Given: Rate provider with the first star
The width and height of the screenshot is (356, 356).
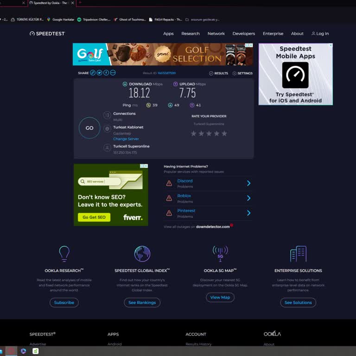Looking at the screenshot, I should coord(193,133).
